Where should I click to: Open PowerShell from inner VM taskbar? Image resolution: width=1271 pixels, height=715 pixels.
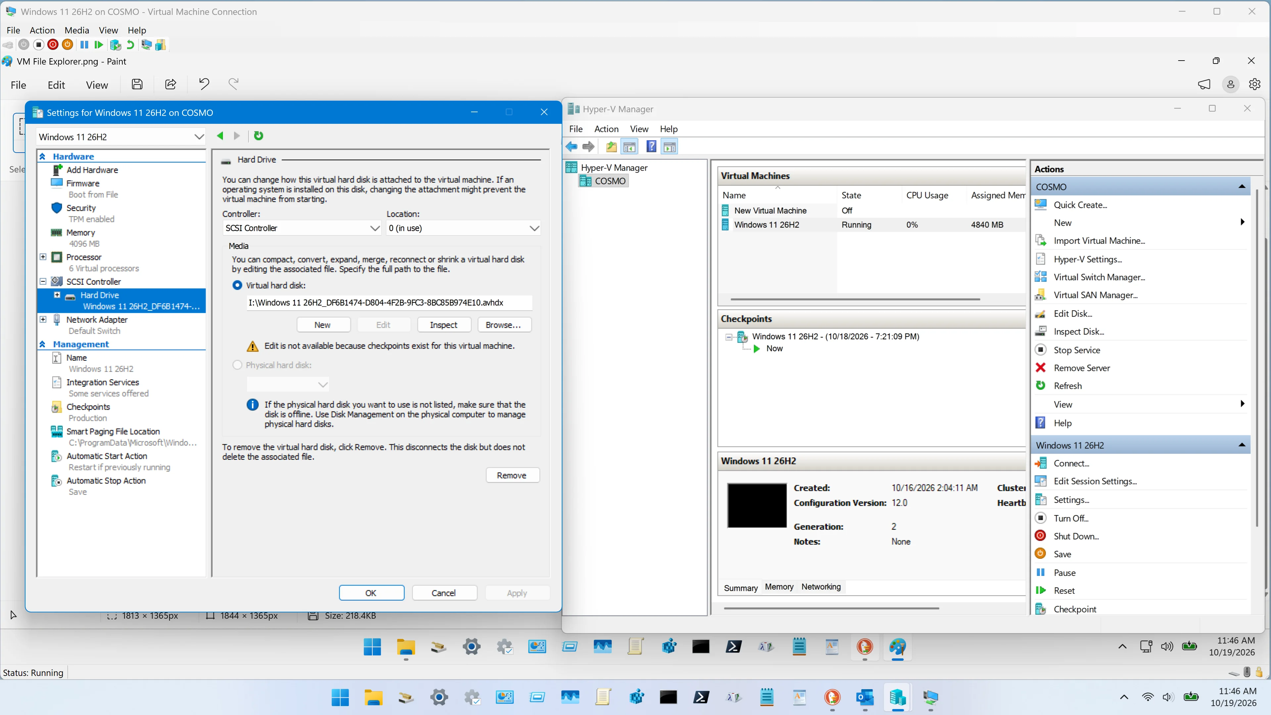733,647
